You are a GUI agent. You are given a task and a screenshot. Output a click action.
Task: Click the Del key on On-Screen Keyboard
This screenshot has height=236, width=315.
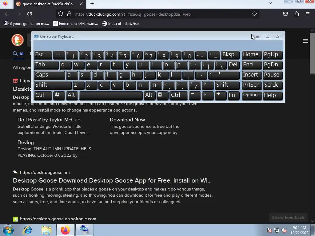tap(233, 65)
